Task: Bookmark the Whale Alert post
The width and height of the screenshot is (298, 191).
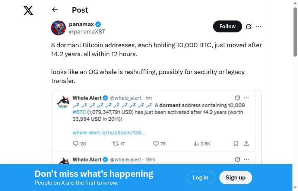Action: pyautogui.click(x=236, y=143)
